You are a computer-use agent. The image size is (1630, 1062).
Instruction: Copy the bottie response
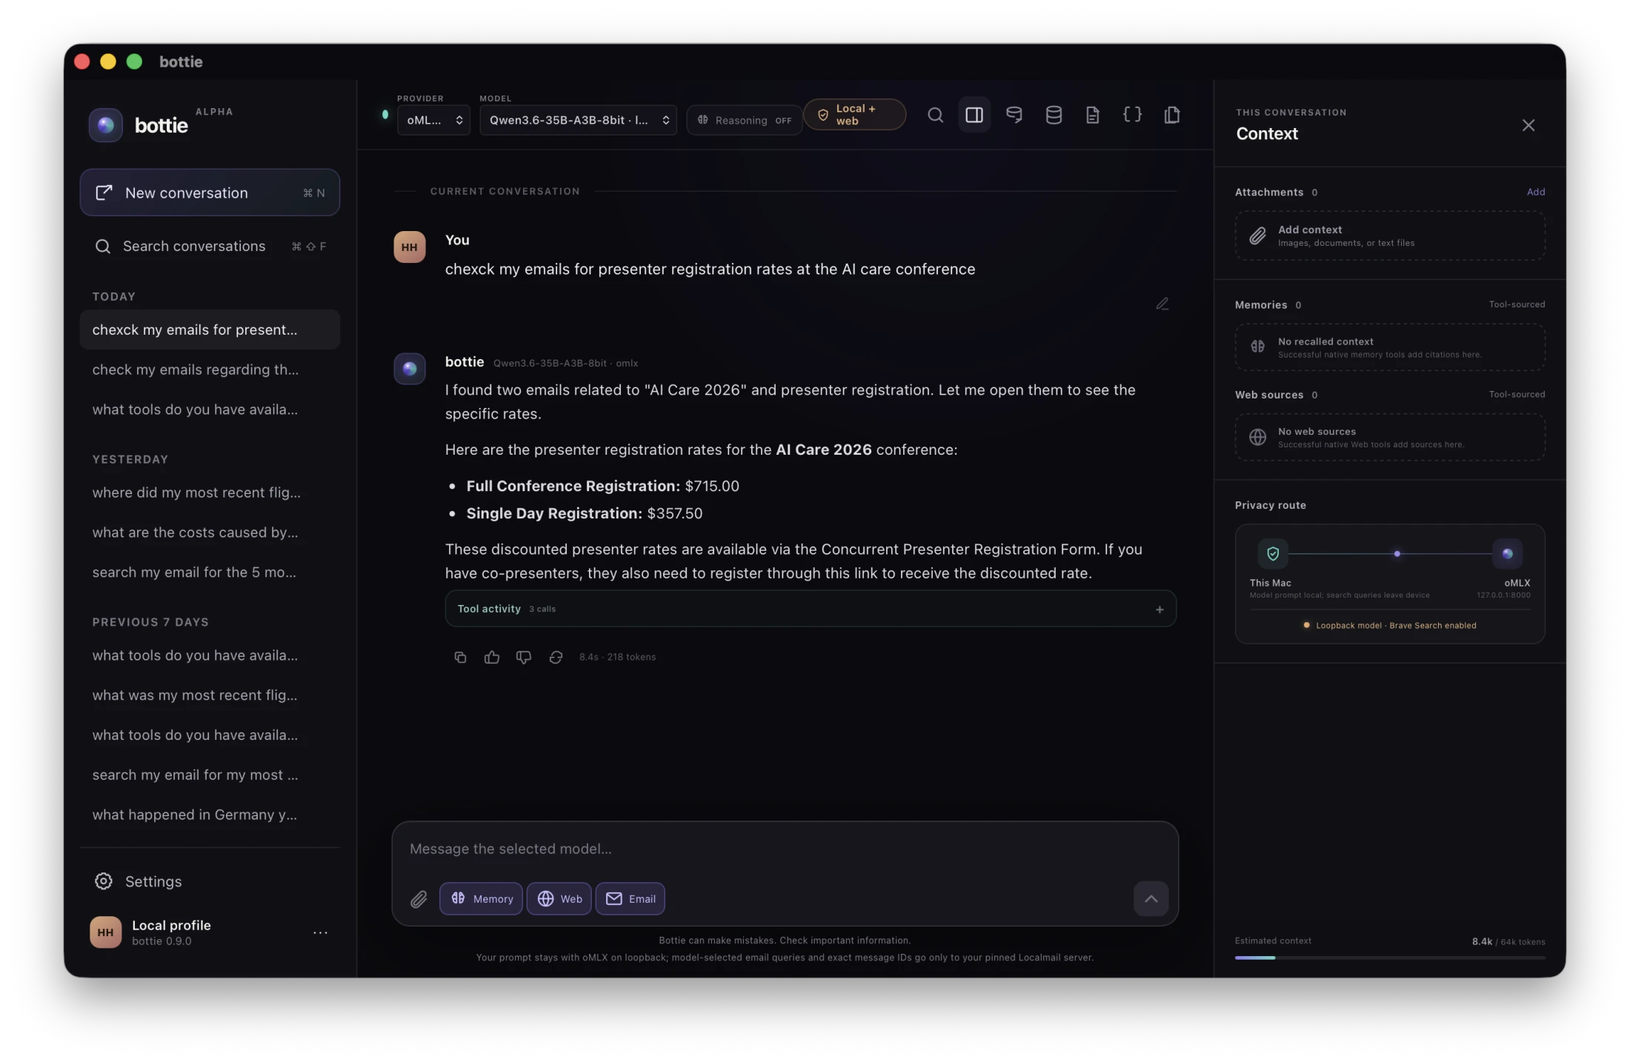(x=460, y=657)
